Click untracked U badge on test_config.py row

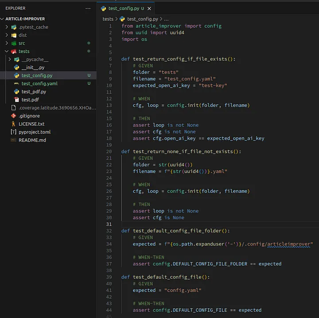point(89,75)
